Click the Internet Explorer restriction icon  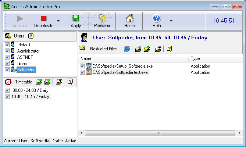click(x=126, y=49)
